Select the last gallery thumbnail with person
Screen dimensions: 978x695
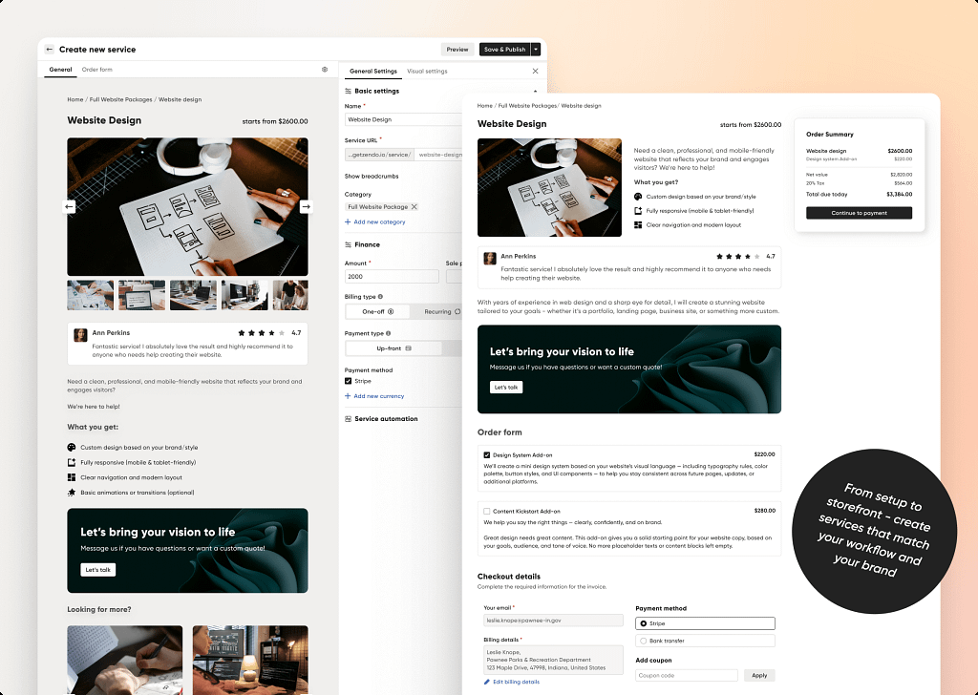pyautogui.click(x=290, y=295)
